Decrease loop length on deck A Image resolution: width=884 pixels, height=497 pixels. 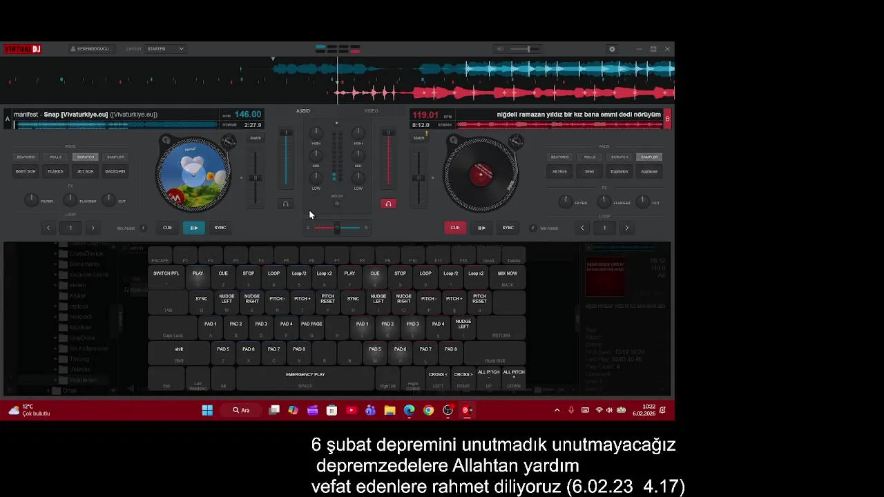(x=48, y=228)
